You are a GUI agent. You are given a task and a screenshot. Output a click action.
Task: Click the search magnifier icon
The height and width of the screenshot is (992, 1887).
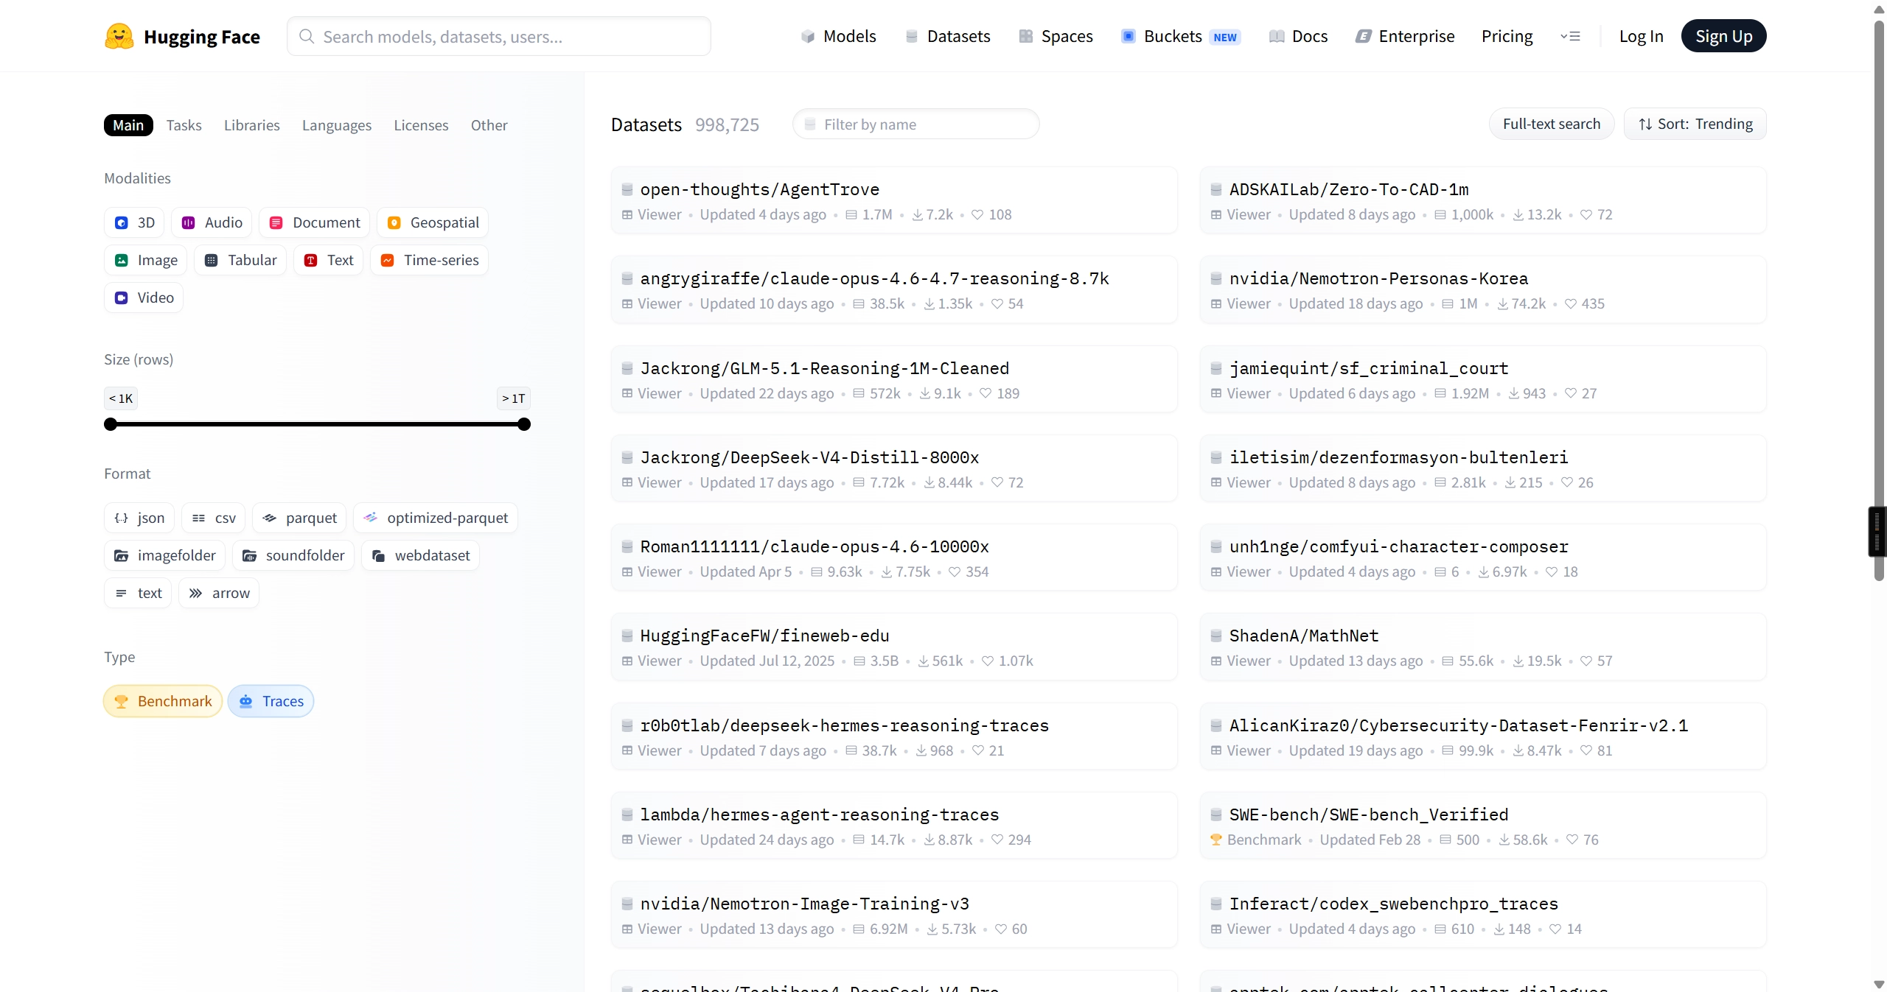pyautogui.click(x=307, y=36)
